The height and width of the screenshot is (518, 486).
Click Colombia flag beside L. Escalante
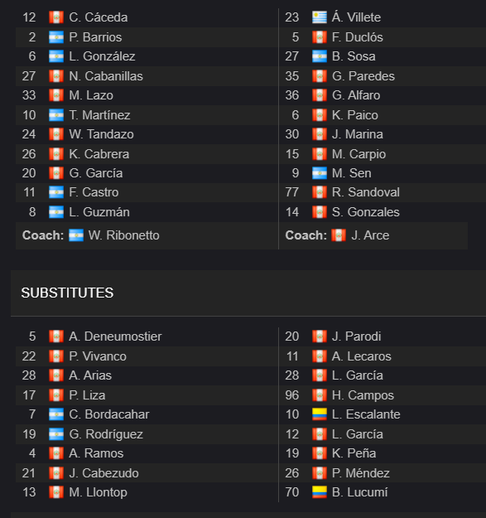[x=320, y=414]
